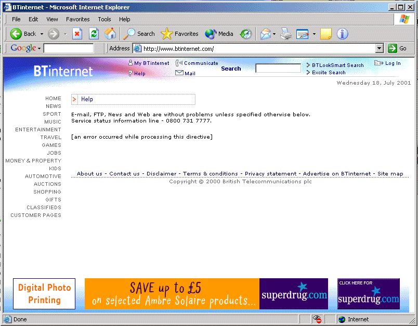
Task: Click the Mail envelope toolbar icon
Action: click(266, 34)
